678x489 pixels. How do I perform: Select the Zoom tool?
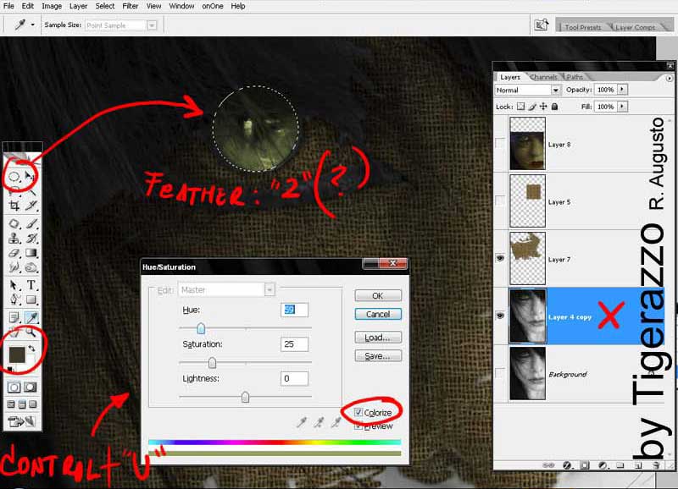[31, 332]
